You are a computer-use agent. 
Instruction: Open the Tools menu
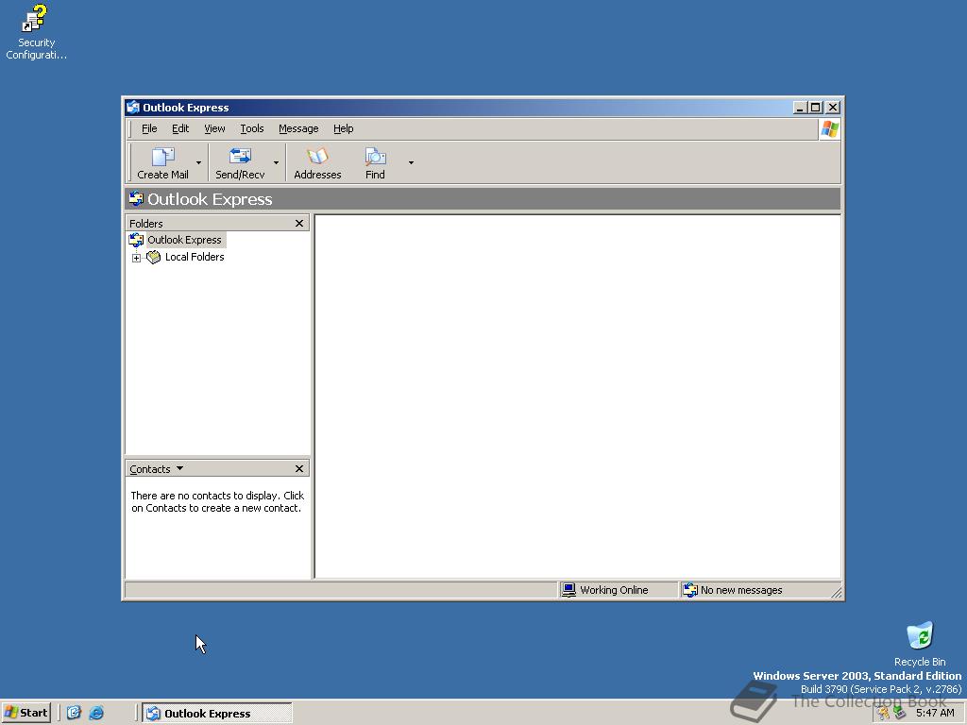[x=251, y=128]
